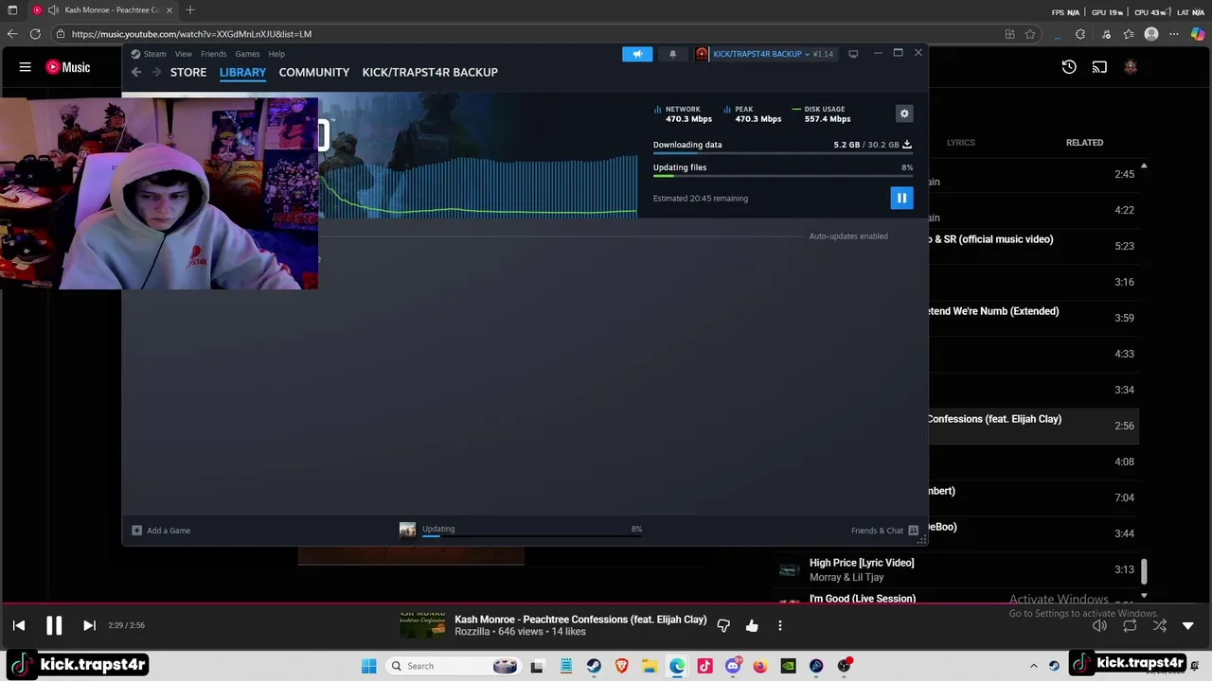Pause the playing song
This screenshot has width=1212, height=681.
[x=54, y=625]
